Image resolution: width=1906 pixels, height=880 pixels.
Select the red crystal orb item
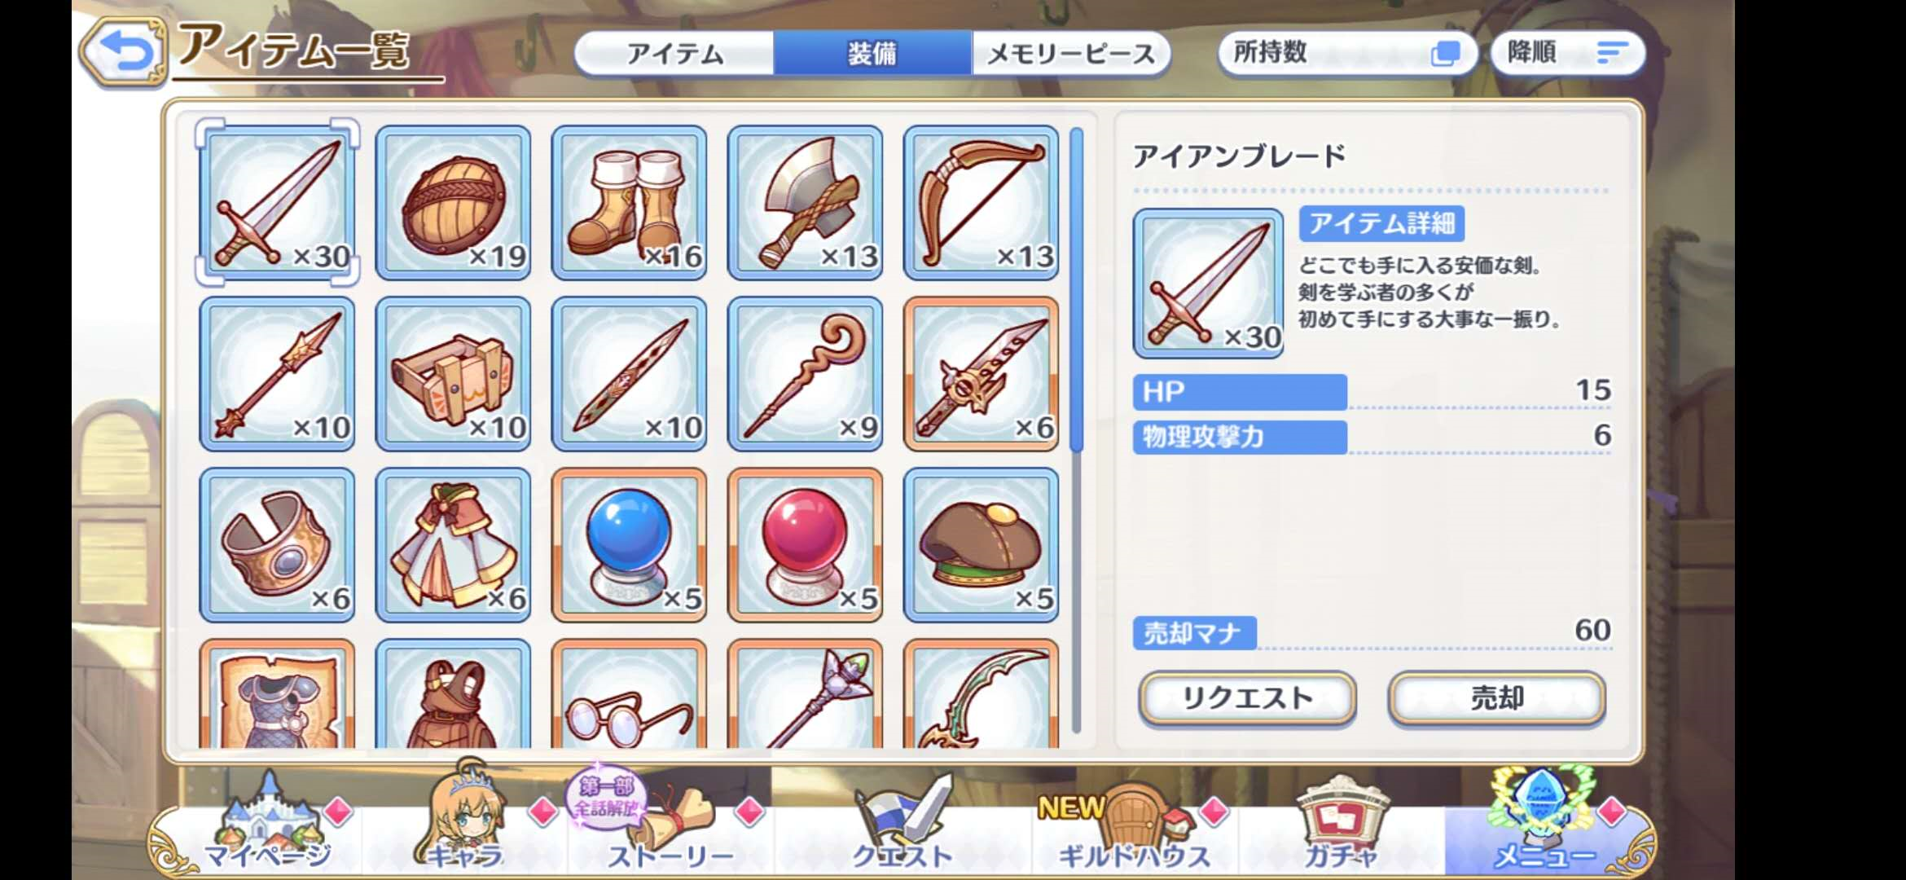coord(805,545)
